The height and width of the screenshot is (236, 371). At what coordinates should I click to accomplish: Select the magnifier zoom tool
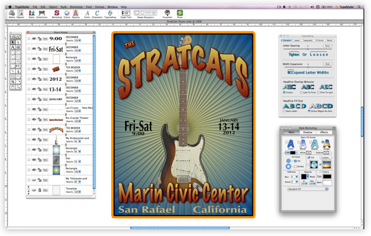tap(18, 87)
